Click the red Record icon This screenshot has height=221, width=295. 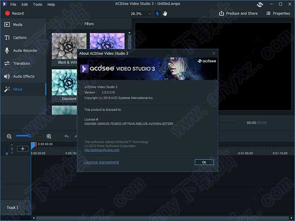click(7, 13)
